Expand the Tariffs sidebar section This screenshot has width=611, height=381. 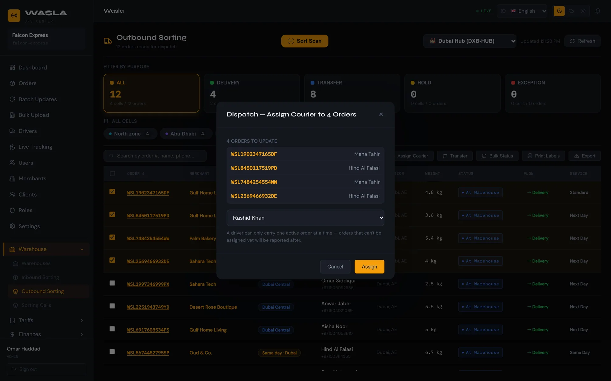pos(46,320)
